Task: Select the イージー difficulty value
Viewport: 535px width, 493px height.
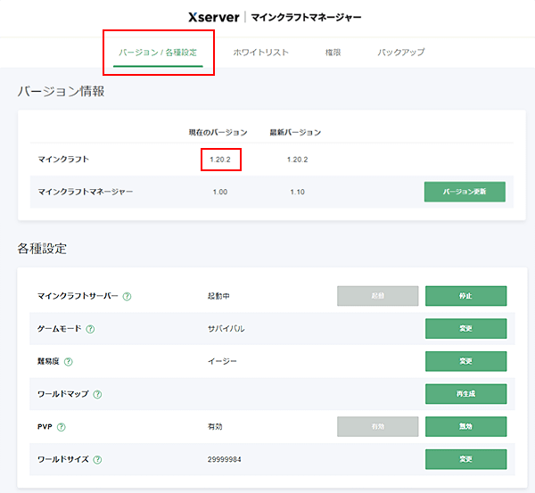Action: (x=222, y=361)
